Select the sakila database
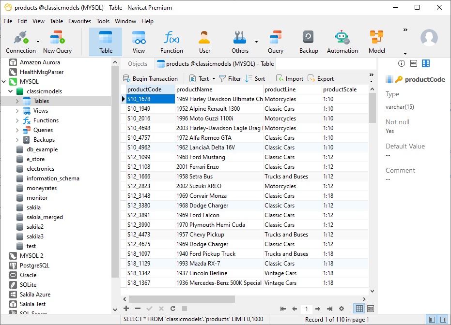 (33, 207)
